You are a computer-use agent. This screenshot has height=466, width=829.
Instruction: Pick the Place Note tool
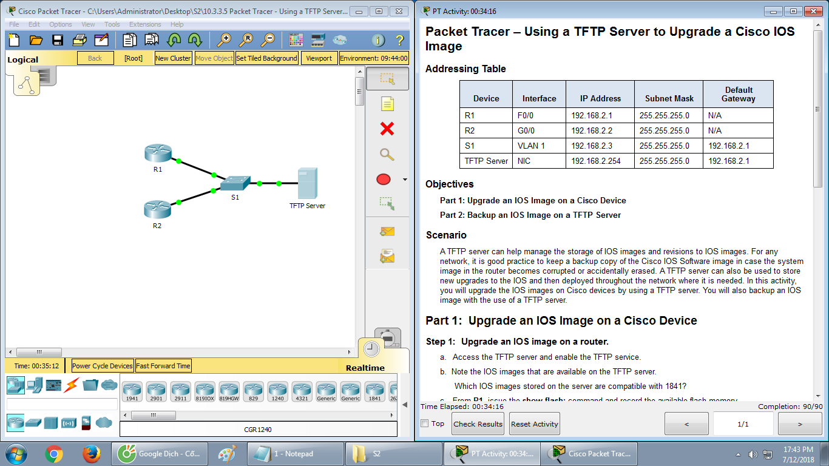[x=387, y=104]
